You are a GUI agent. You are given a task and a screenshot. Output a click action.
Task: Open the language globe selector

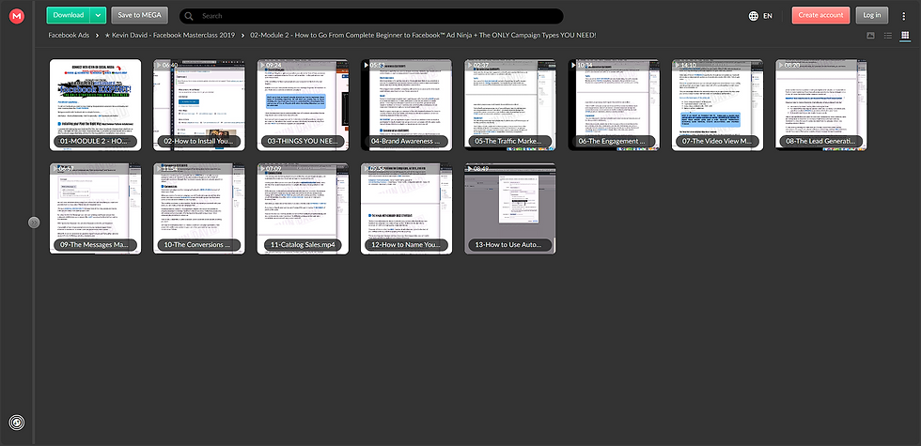point(754,16)
